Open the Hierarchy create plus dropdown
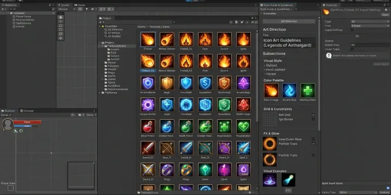Screen dimensions: 391x195 3,9
